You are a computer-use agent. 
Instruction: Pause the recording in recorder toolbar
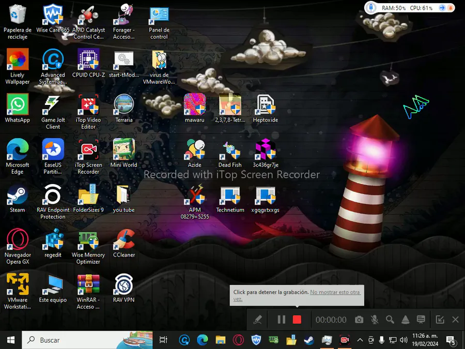pyautogui.click(x=281, y=320)
